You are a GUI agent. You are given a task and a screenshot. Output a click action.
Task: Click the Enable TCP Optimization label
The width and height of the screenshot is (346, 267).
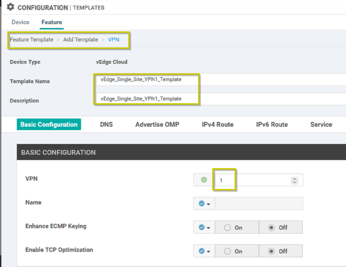pos(59,250)
